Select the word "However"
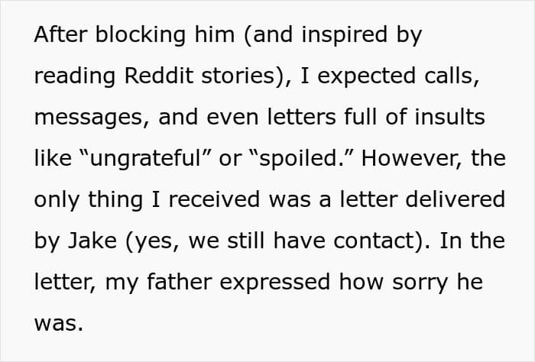The width and height of the screenshot is (535, 362). tap(409, 158)
